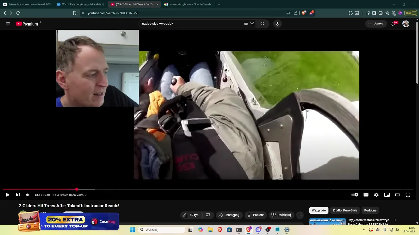Seek on the video progress bar
This screenshot has height=235, width=419.
pos(208,189)
